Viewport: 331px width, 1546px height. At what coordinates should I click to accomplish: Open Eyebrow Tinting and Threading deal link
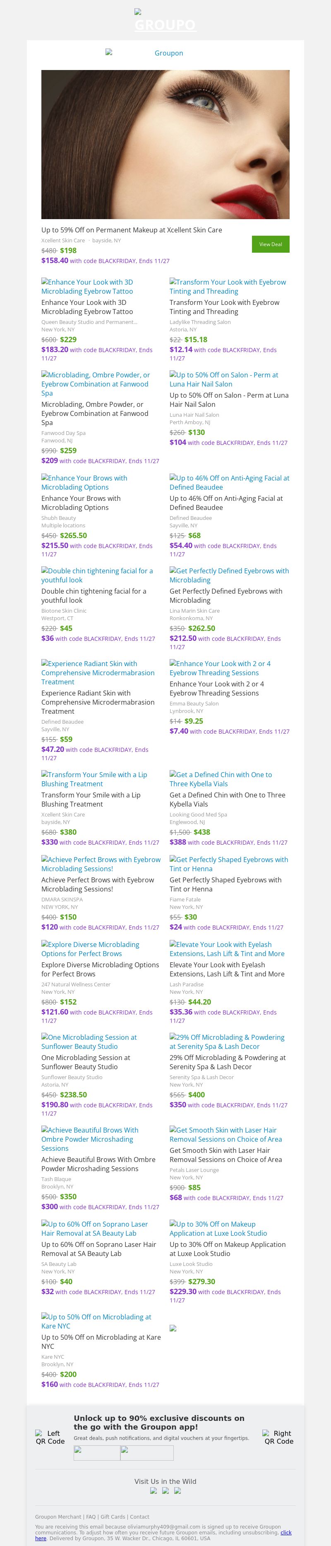227,286
